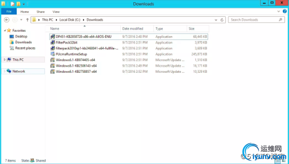The width and height of the screenshot is (289, 164).
Task: Click file name DP451-KB2858728-x86-x64-AllOS-ENU
Action: 84,37
